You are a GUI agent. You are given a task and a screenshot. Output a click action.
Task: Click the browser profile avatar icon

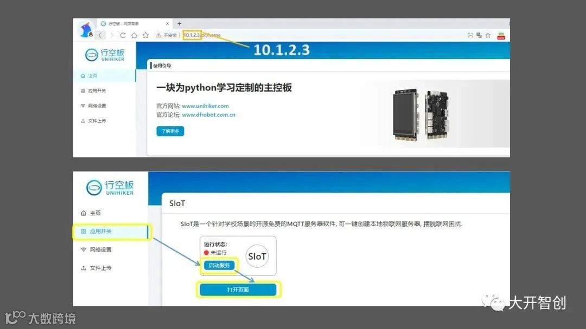(x=86, y=30)
